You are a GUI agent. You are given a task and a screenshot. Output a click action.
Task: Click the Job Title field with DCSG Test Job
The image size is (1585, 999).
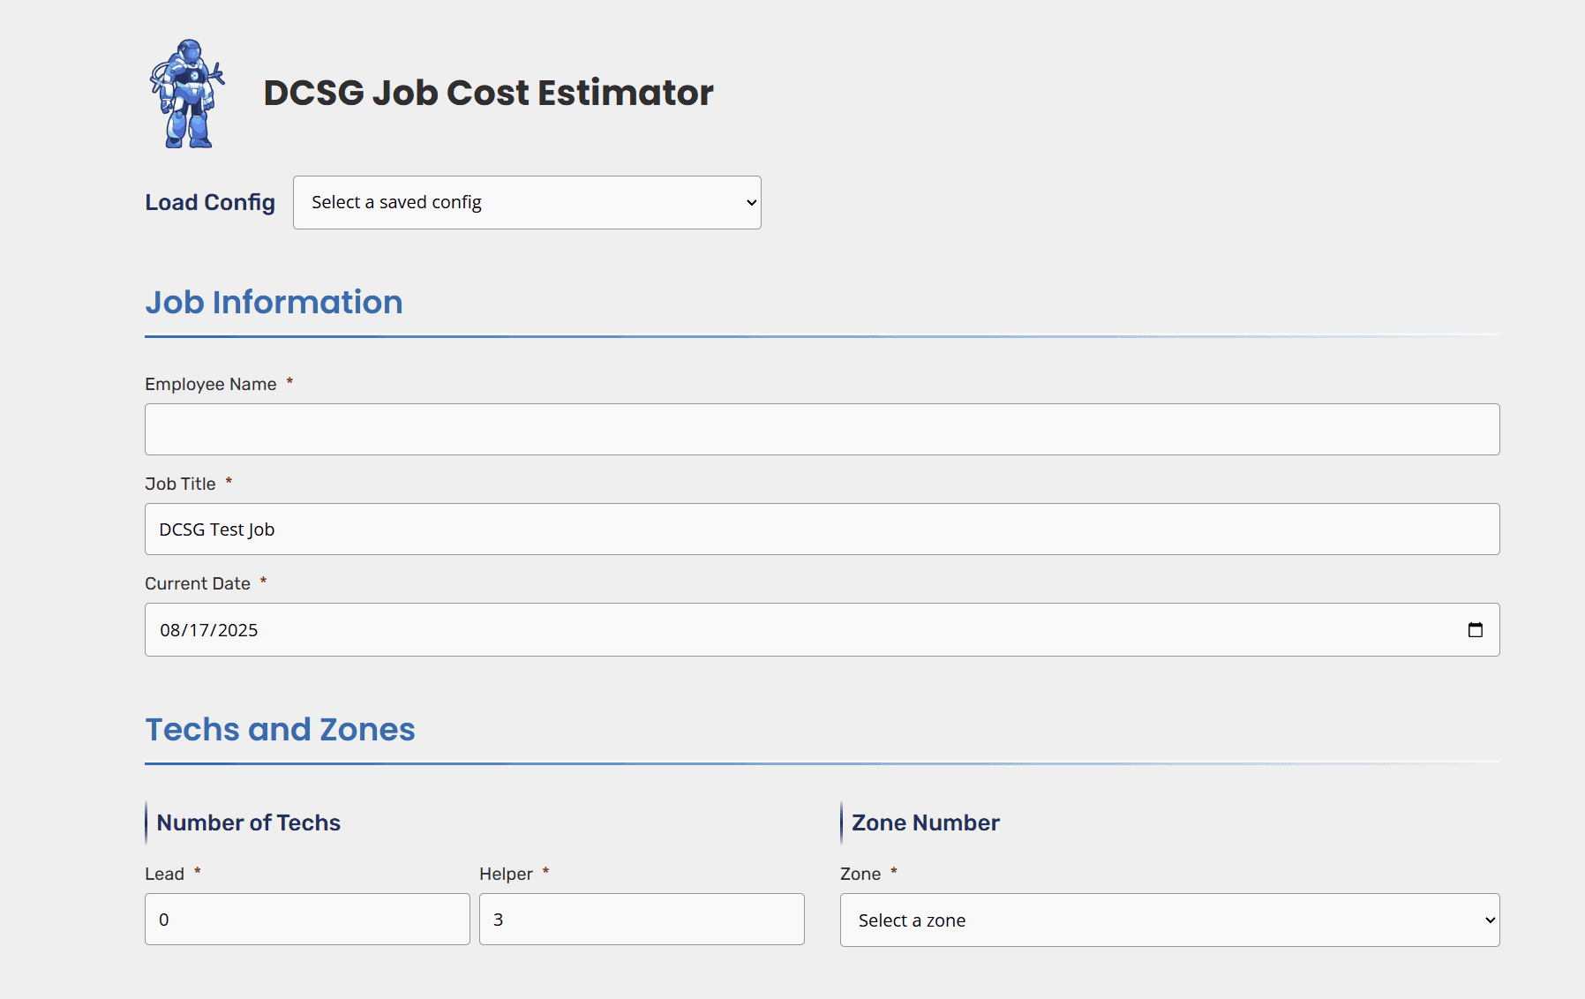(822, 529)
